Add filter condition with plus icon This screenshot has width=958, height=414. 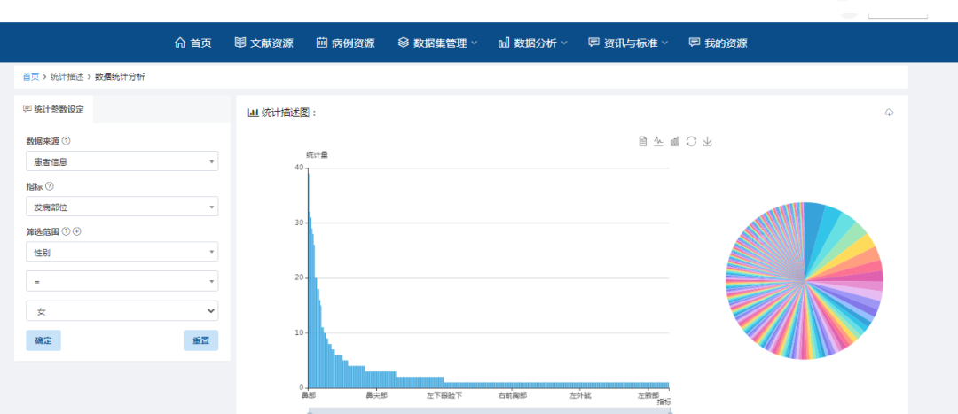pyautogui.click(x=77, y=231)
